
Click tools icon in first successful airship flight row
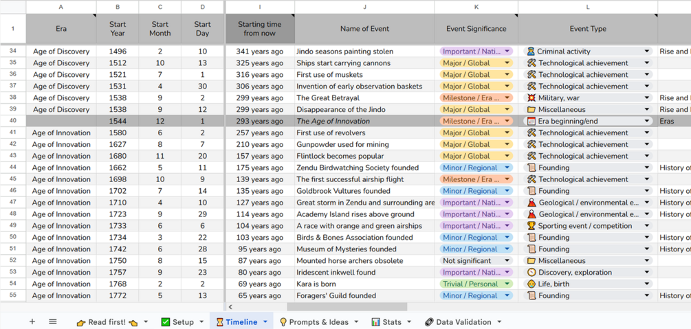pos(531,179)
